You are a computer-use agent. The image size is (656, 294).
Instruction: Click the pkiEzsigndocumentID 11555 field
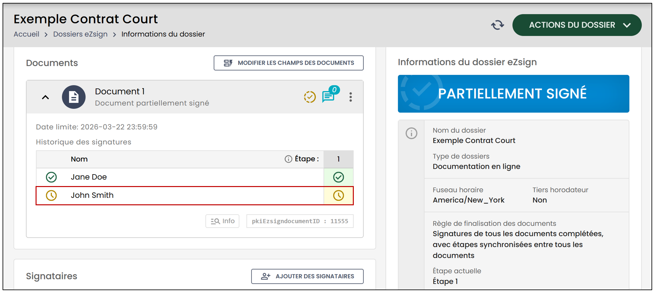tap(300, 221)
